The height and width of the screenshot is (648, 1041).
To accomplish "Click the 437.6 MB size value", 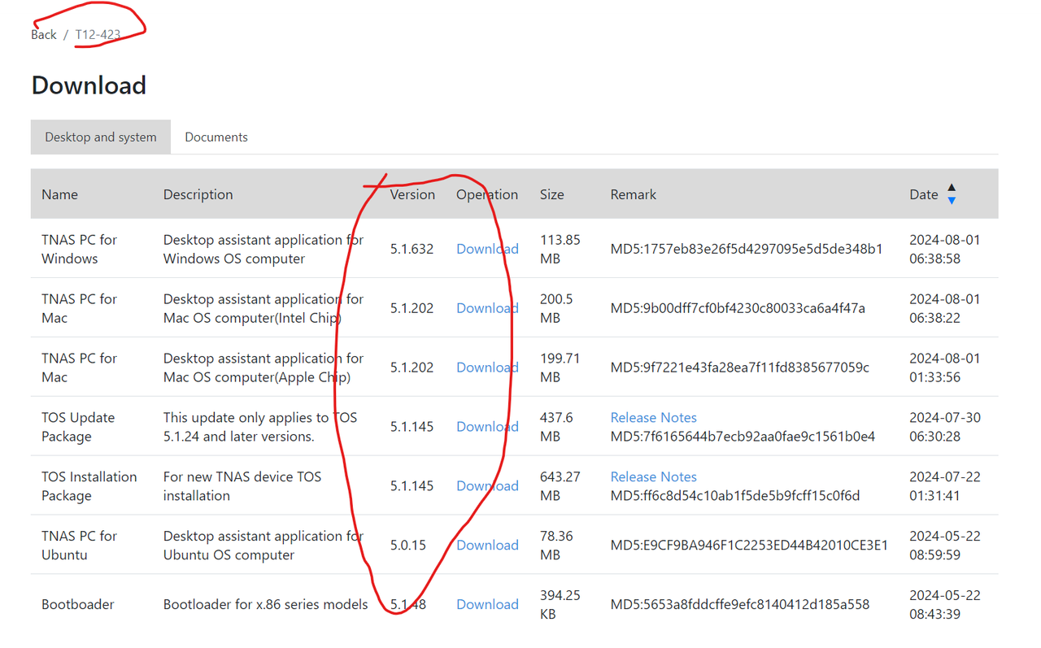I will (556, 427).
